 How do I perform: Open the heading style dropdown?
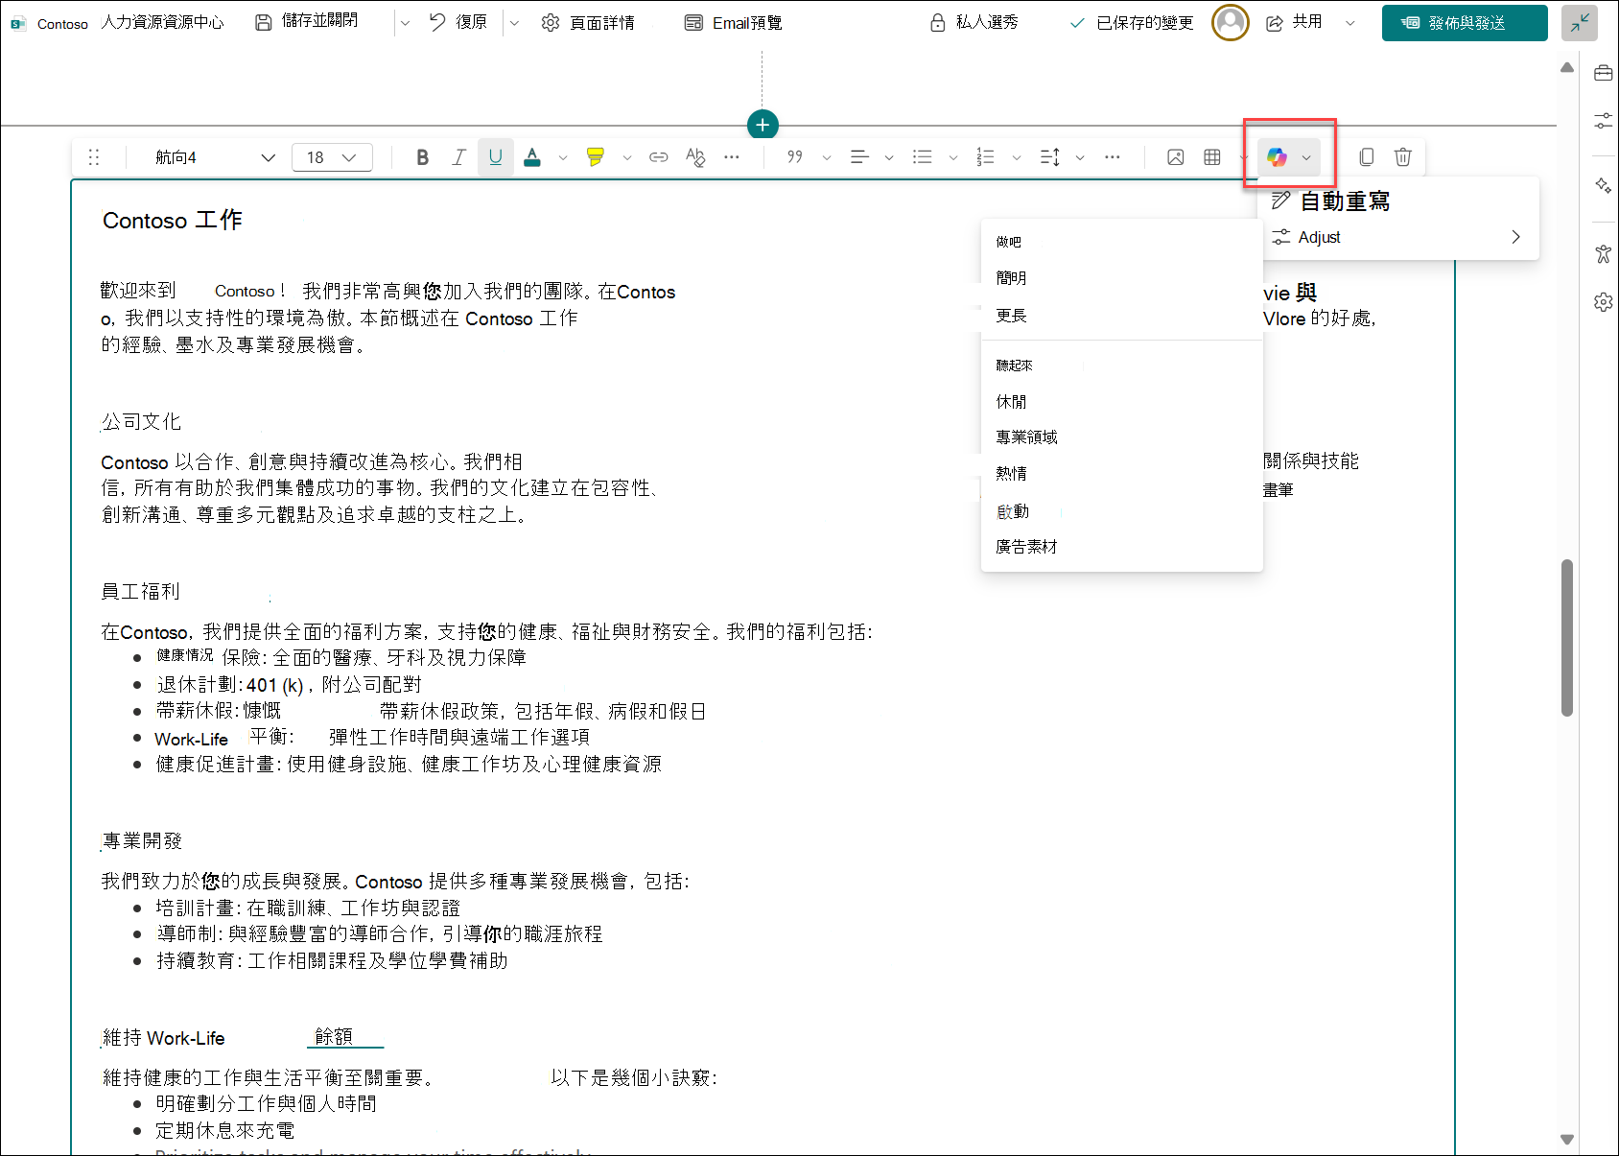[x=215, y=157]
